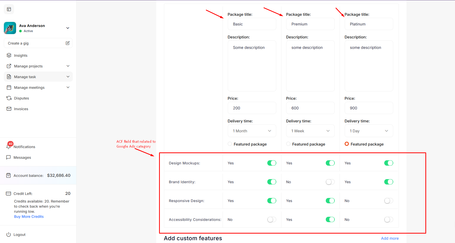Turn on Accessibility Considerations for Platinum package
455x243 pixels.
(388, 220)
